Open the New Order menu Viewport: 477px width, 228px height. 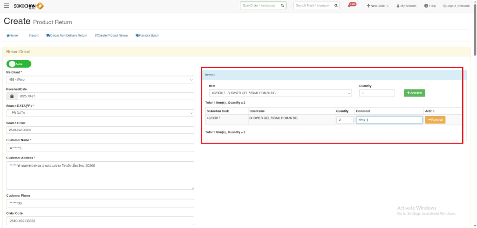click(x=378, y=6)
